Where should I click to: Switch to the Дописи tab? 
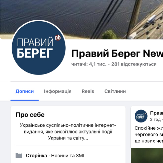[x=25, y=91]
